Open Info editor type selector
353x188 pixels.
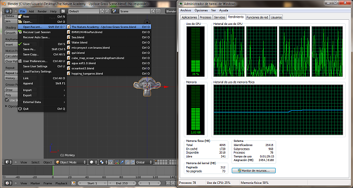pyautogui.click(x=8, y=11)
